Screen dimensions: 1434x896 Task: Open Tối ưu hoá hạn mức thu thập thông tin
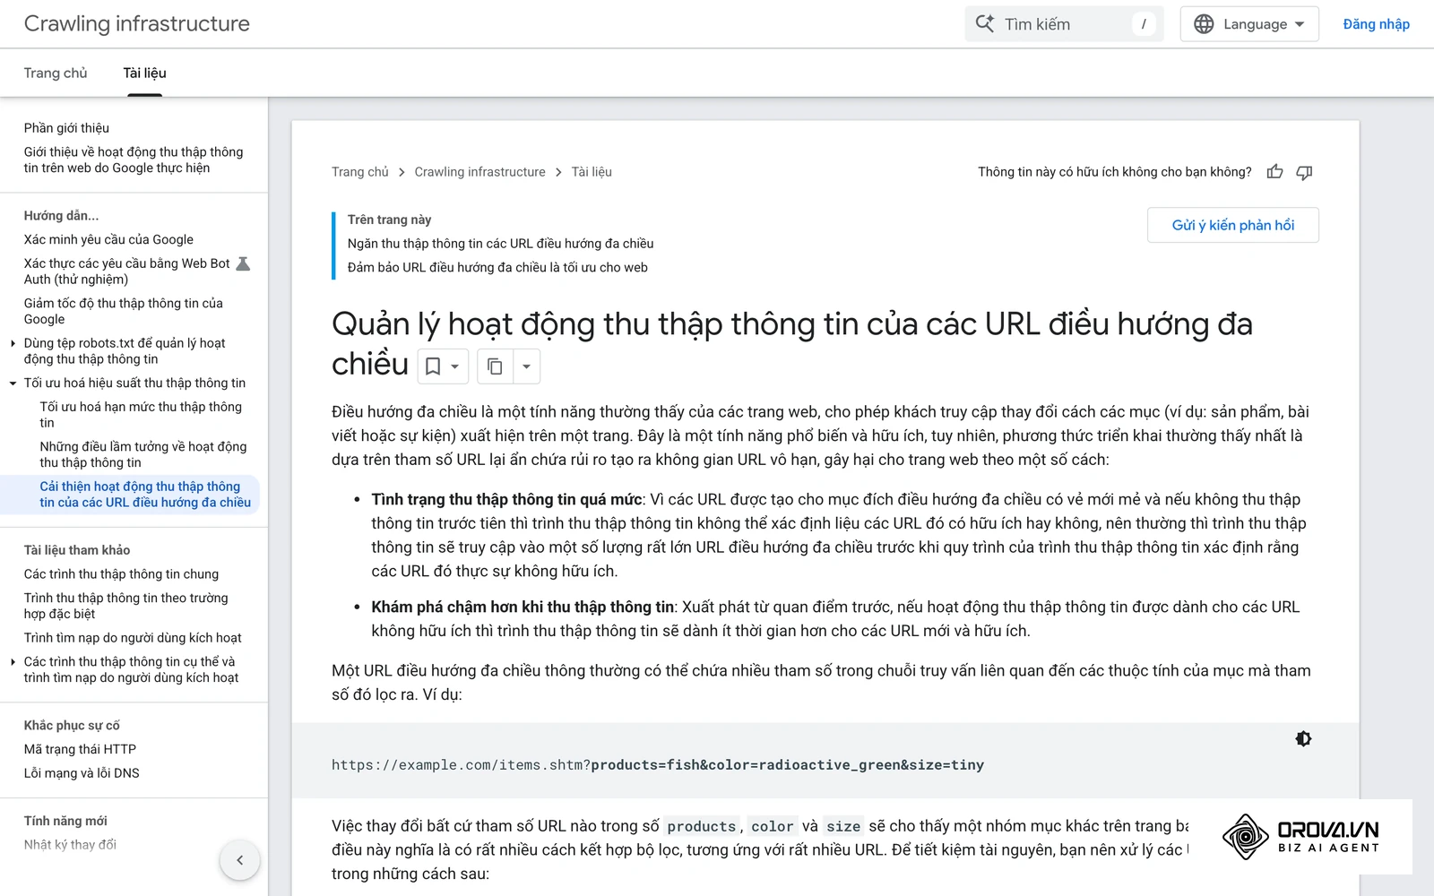141,415
